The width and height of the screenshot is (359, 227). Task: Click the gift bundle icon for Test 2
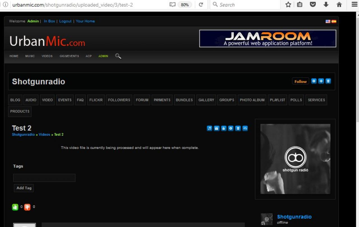tap(217, 128)
